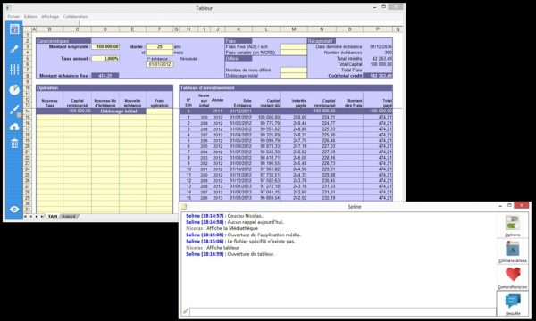Click the Tableau d'amortissement header
The width and height of the screenshot is (536, 321).
point(286,87)
